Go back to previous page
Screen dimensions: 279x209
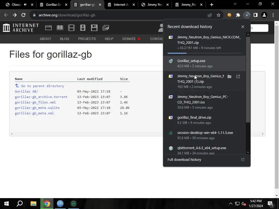[6, 15]
